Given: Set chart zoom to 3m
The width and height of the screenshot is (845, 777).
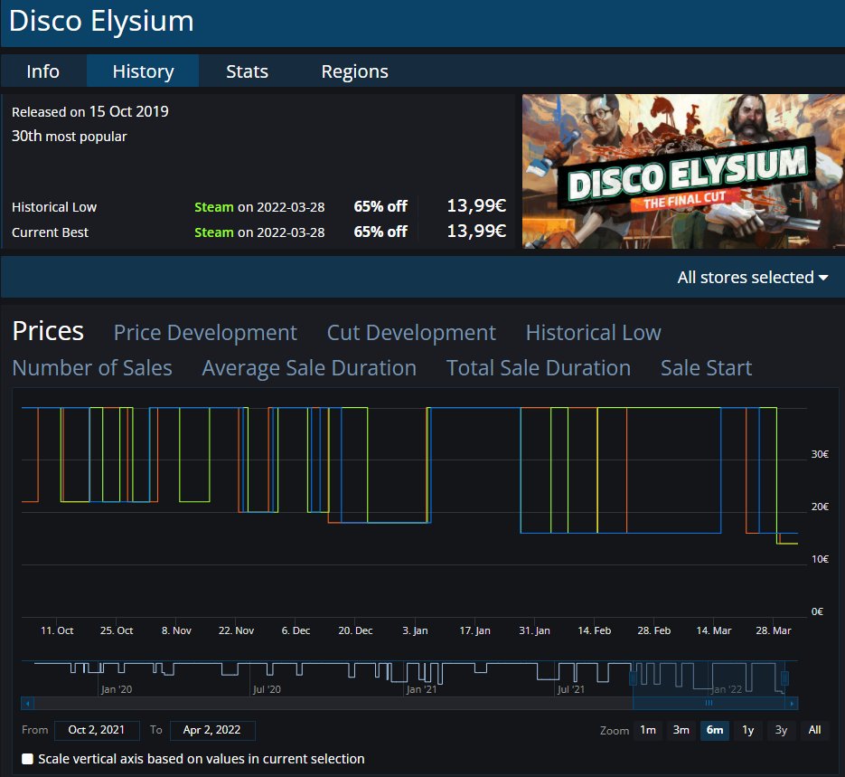Looking at the screenshot, I should click(681, 730).
